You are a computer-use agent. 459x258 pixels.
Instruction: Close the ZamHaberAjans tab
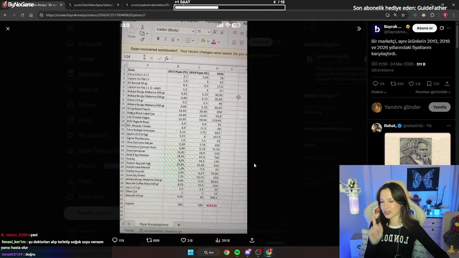pos(119,5)
